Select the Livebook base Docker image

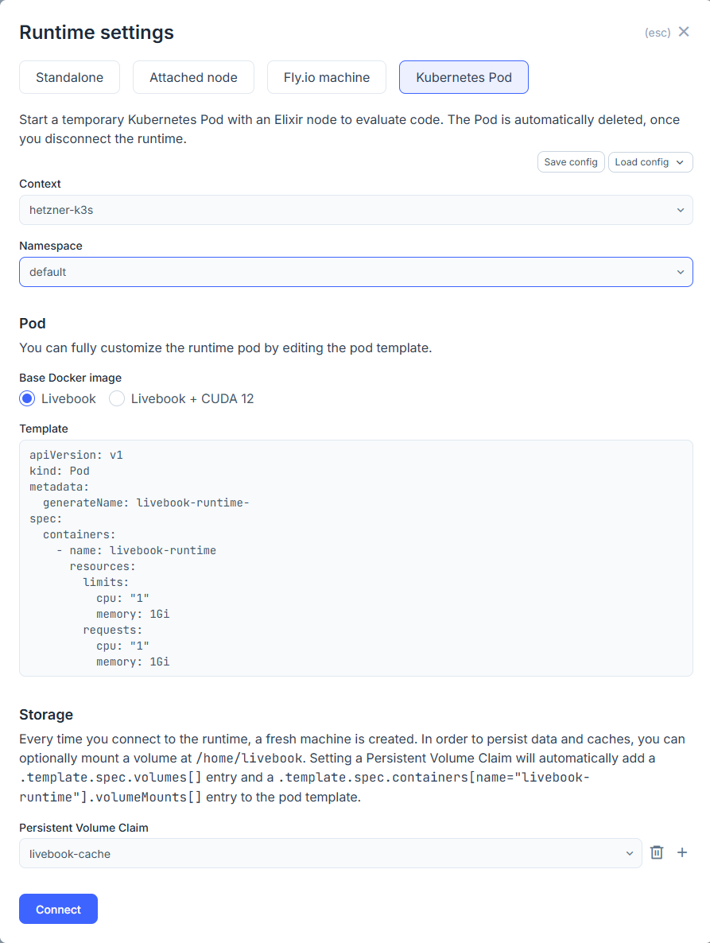(x=28, y=398)
